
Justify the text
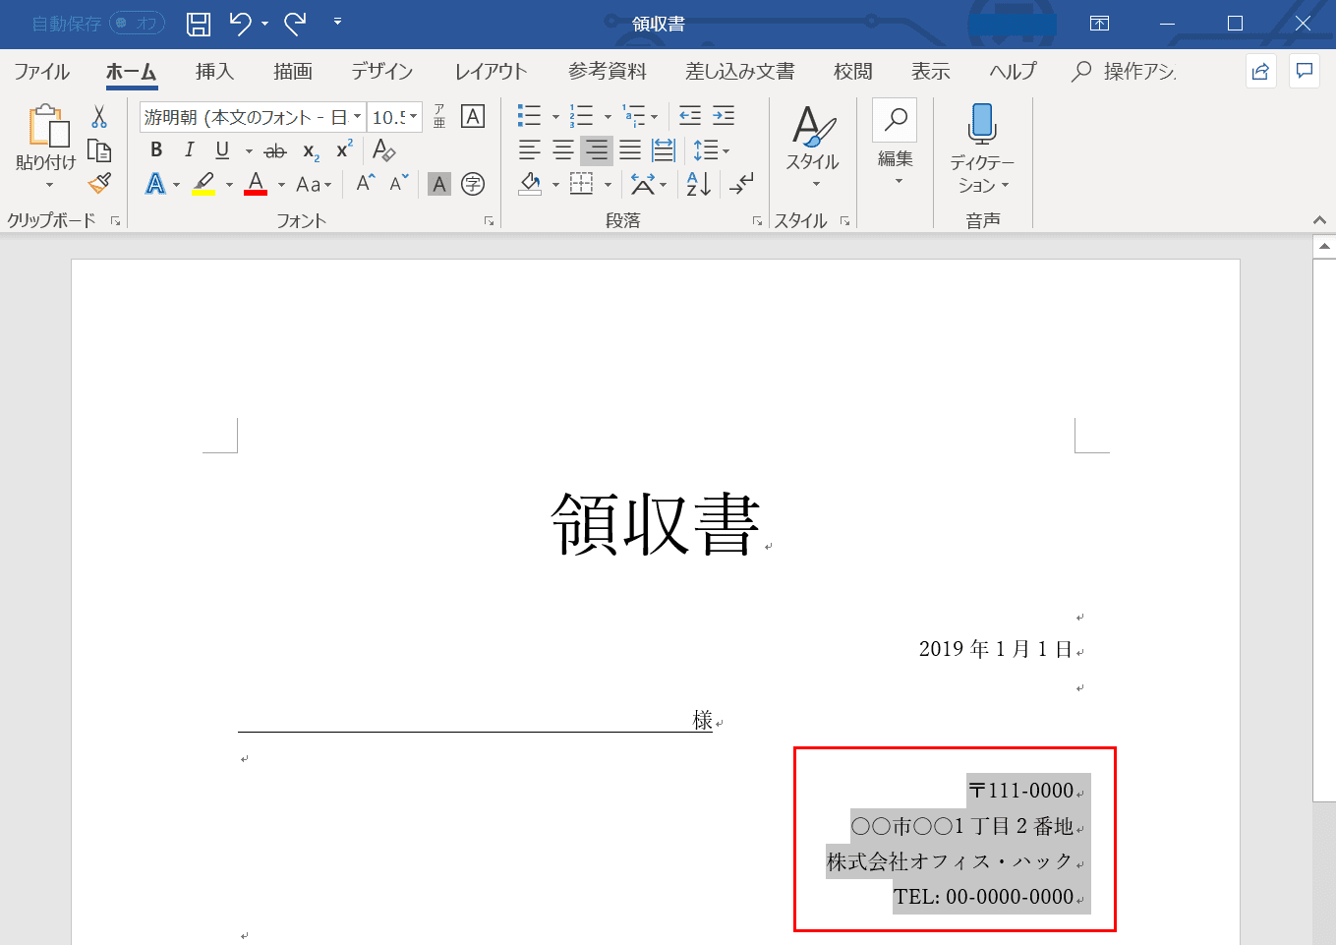(630, 149)
